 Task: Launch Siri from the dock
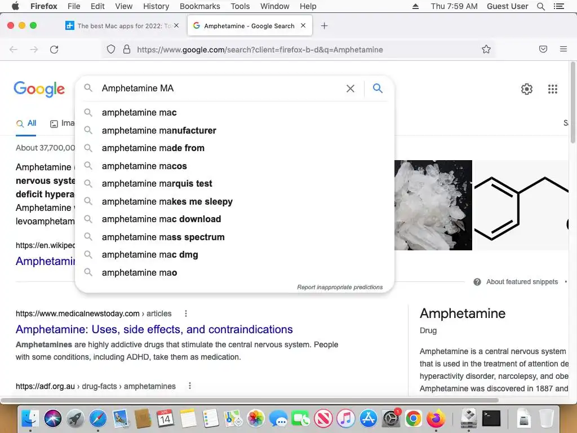tap(52, 419)
